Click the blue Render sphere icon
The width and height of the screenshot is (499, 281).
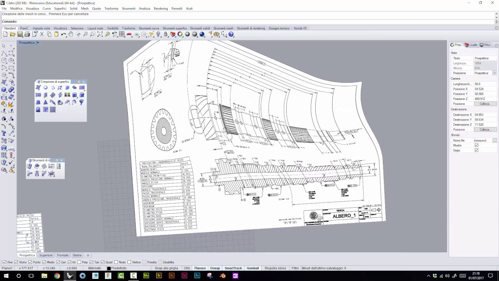point(202,34)
